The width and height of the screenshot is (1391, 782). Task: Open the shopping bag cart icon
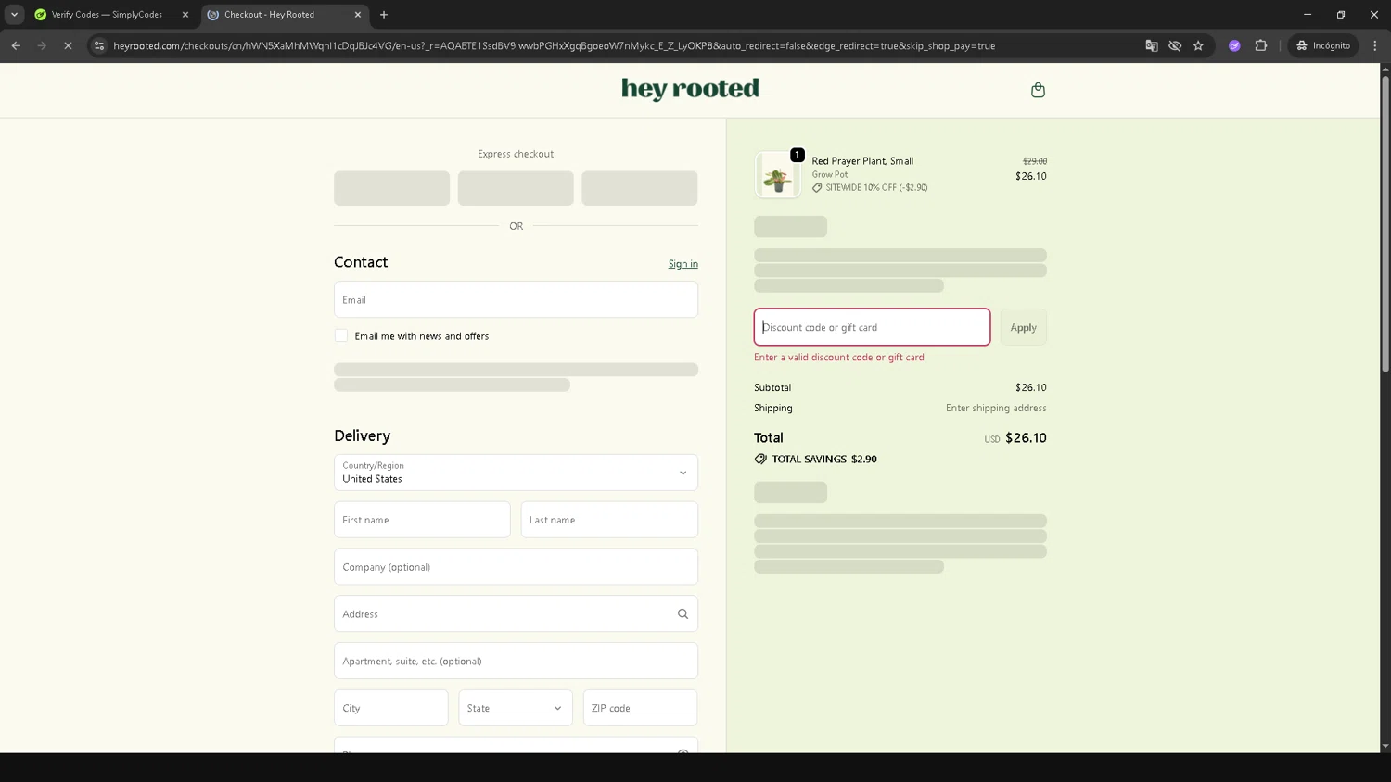pyautogui.click(x=1038, y=90)
